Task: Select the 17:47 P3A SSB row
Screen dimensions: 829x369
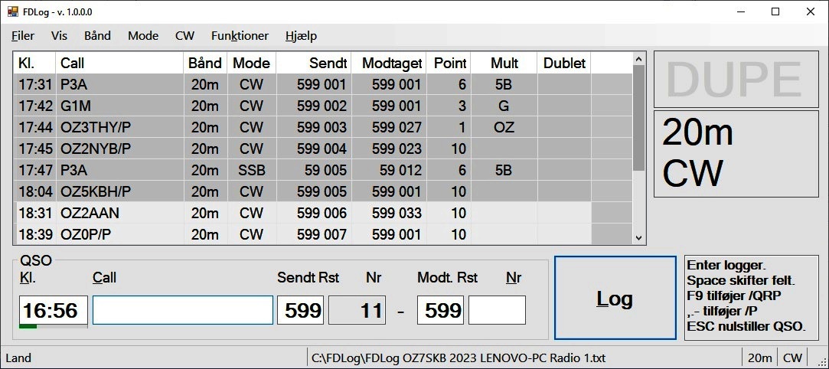Action: click(x=323, y=170)
